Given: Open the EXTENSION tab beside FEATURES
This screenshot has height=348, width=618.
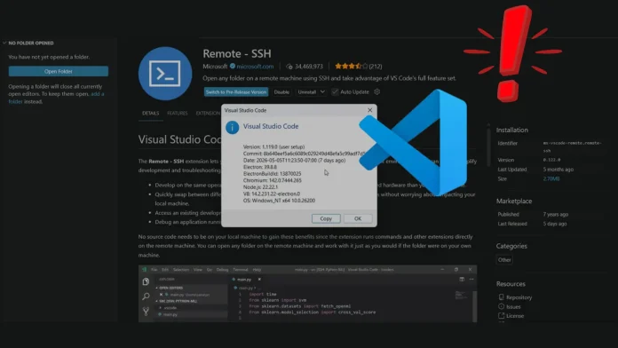Looking at the screenshot, I should click(x=208, y=113).
